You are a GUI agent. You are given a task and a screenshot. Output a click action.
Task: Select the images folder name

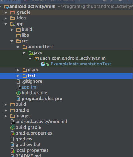(x=23, y=116)
